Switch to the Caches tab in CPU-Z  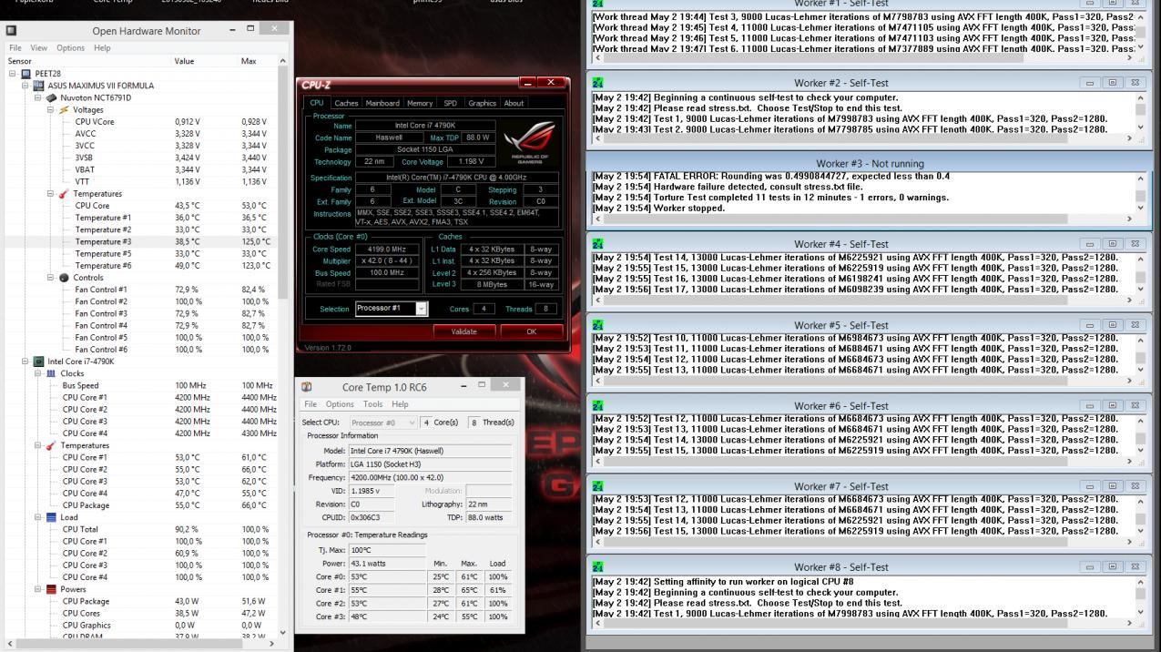(x=346, y=103)
